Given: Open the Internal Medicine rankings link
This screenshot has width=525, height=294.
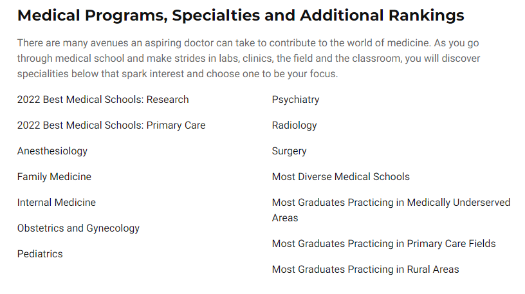Looking at the screenshot, I should [57, 203].
